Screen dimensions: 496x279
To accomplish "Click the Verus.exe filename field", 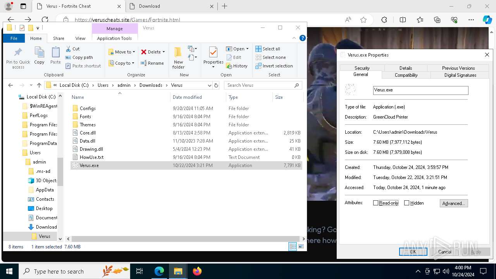I will pos(420,90).
